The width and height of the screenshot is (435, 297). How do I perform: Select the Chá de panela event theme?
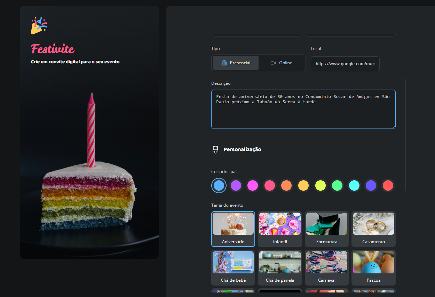(280, 268)
